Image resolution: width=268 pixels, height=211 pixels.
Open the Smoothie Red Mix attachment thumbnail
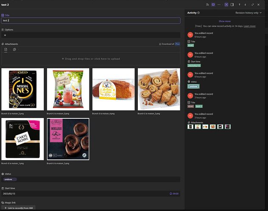[68, 89]
